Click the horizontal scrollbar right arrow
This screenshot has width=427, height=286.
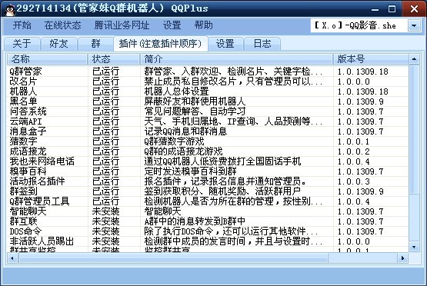(402, 258)
